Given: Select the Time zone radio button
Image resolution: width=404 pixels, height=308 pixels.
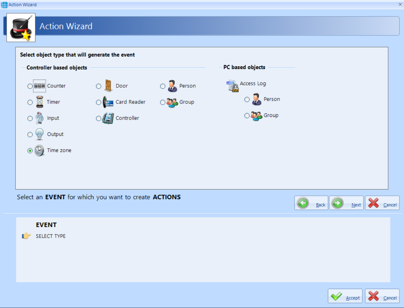Looking at the screenshot, I should click(x=30, y=150).
